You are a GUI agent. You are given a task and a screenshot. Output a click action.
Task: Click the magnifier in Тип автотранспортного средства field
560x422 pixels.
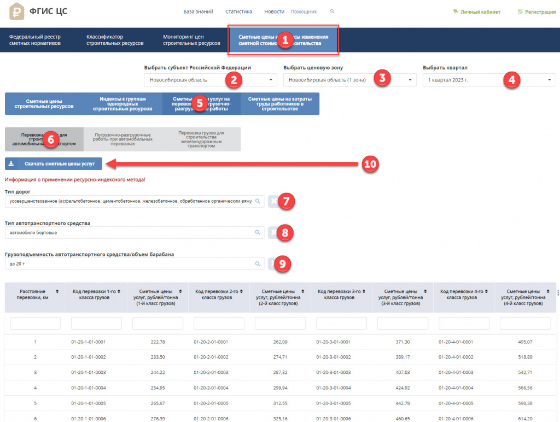[258, 232]
